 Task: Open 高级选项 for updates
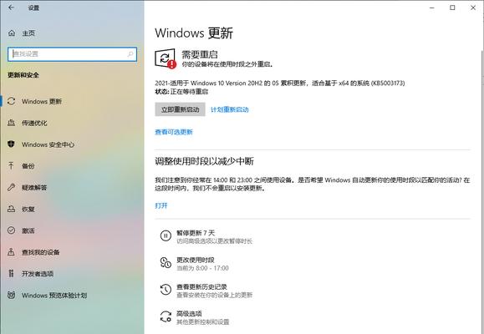pyautogui.click(x=195, y=317)
